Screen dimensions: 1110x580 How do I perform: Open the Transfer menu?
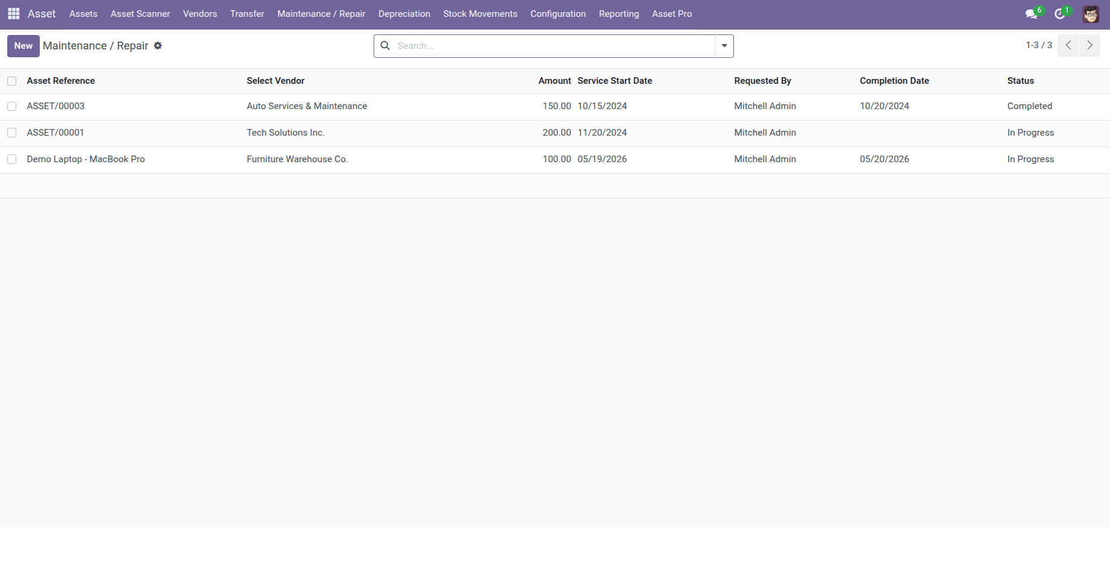[247, 14]
